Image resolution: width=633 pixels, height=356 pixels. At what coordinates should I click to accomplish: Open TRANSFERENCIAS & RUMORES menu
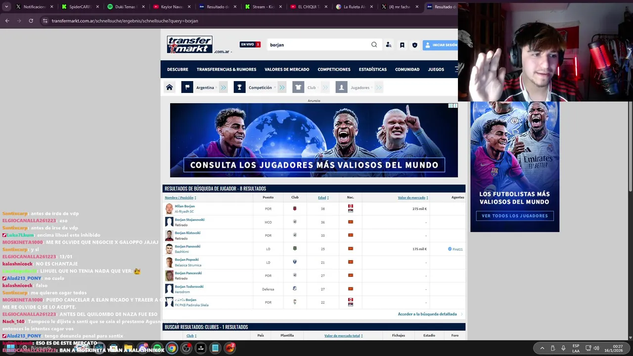click(226, 69)
